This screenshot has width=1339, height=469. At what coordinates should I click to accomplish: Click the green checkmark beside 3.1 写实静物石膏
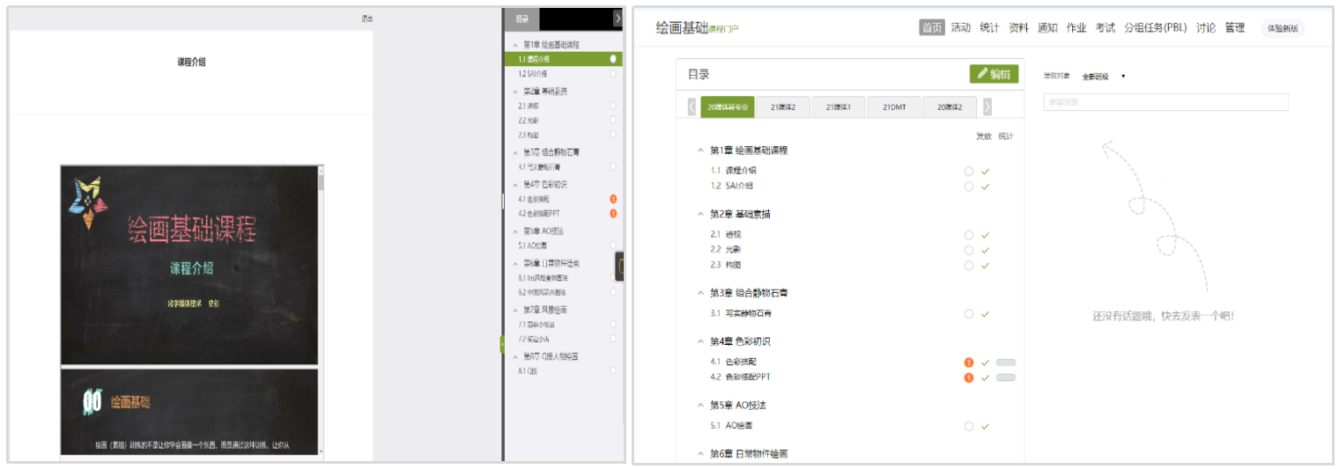pyautogui.click(x=985, y=314)
